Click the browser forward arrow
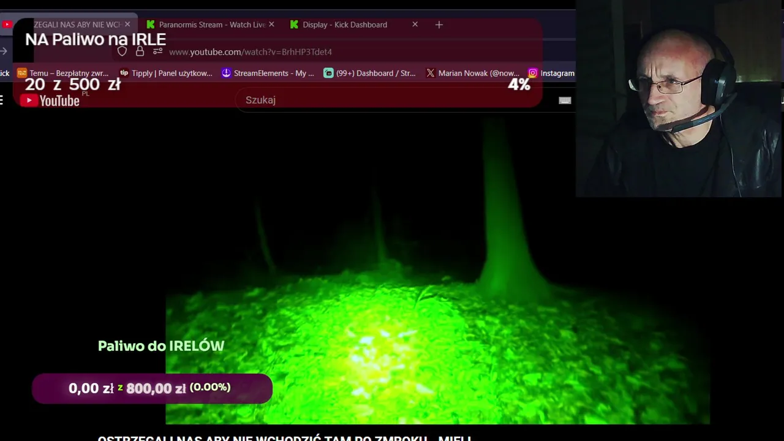 tap(4, 51)
